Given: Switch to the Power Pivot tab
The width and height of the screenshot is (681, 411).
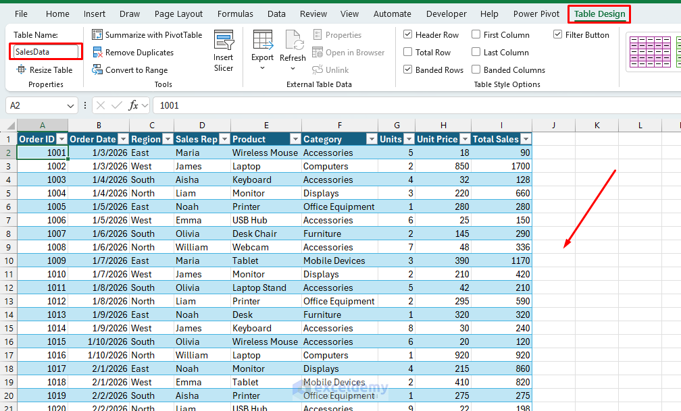Looking at the screenshot, I should (x=536, y=14).
